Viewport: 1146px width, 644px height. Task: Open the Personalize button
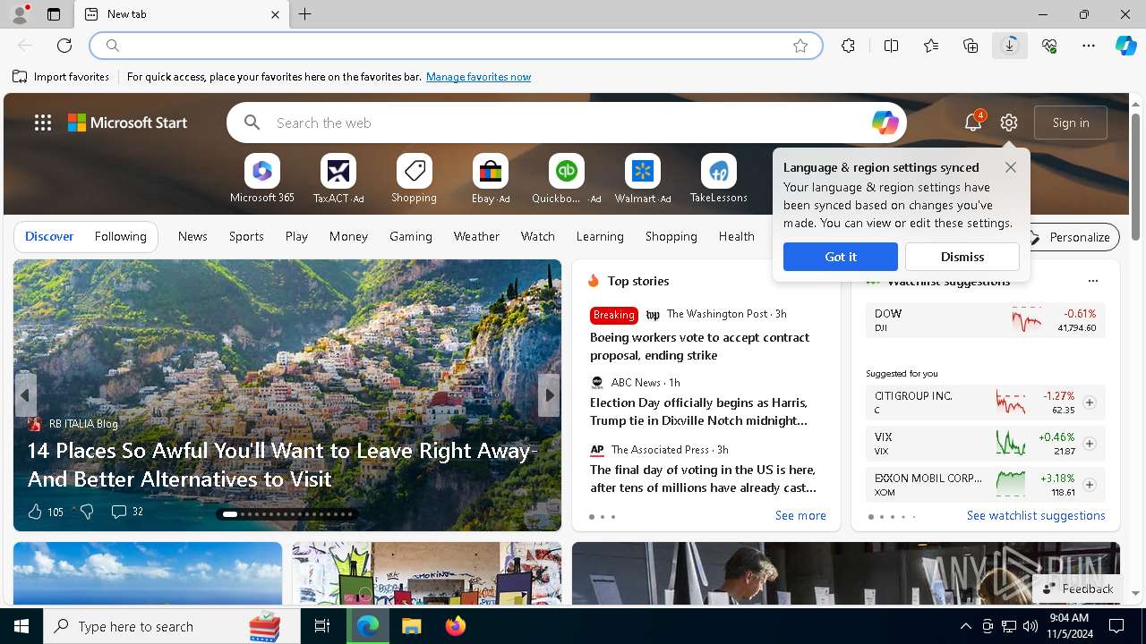[1069, 237]
